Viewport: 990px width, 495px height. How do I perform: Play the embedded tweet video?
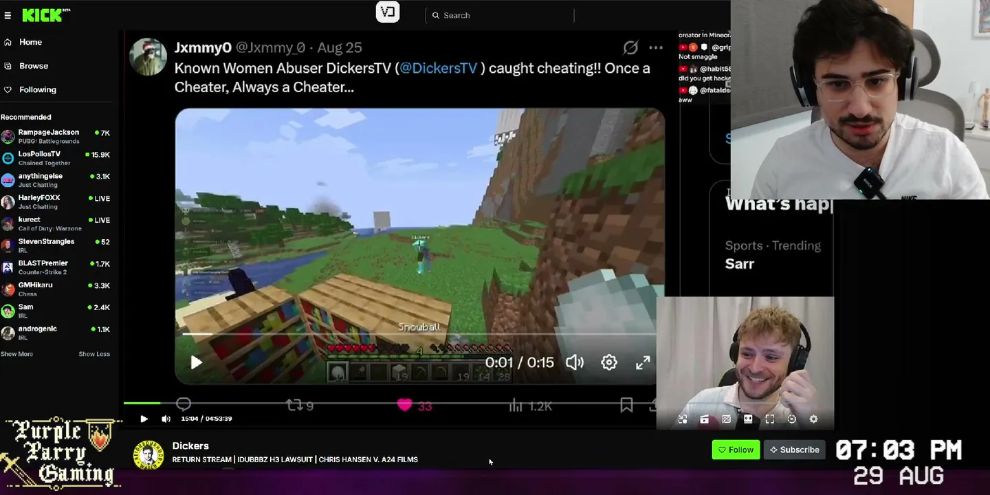coord(196,362)
